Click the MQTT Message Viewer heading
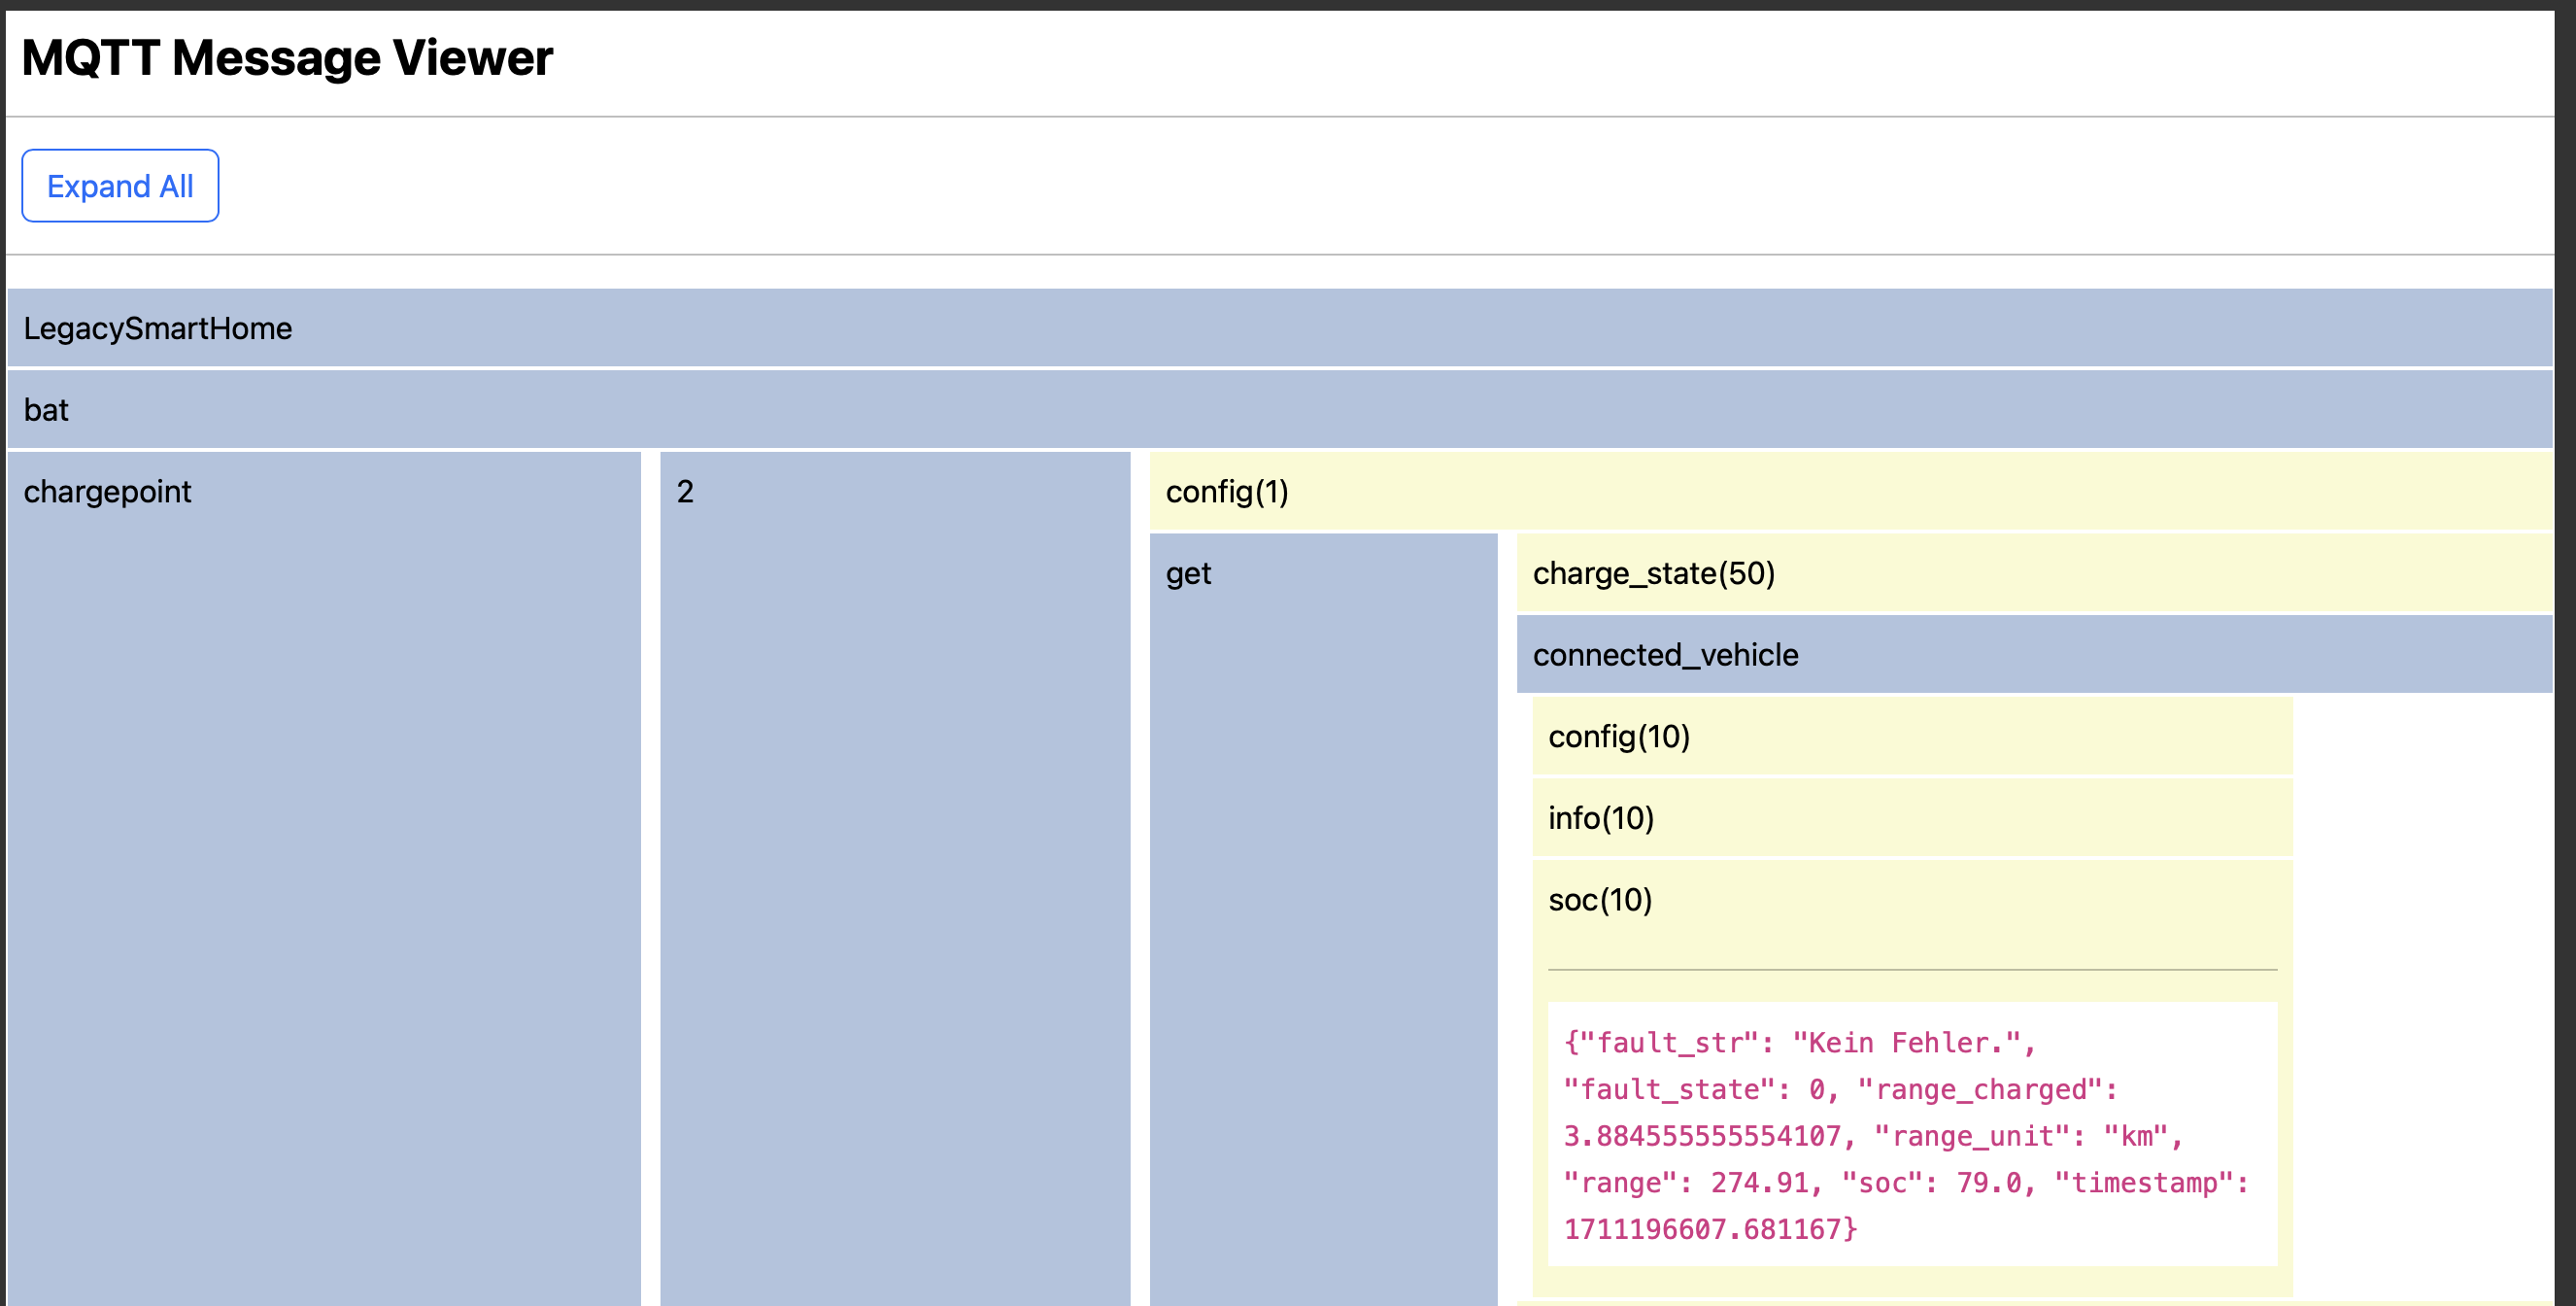The height and width of the screenshot is (1306, 2576). click(287, 57)
